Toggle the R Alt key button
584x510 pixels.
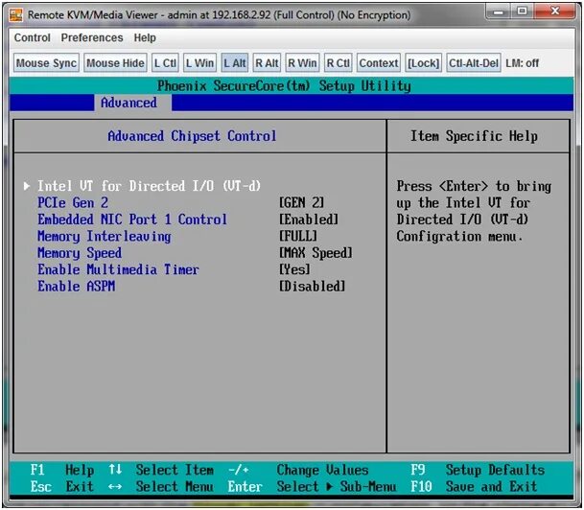pyautogui.click(x=267, y=63)
